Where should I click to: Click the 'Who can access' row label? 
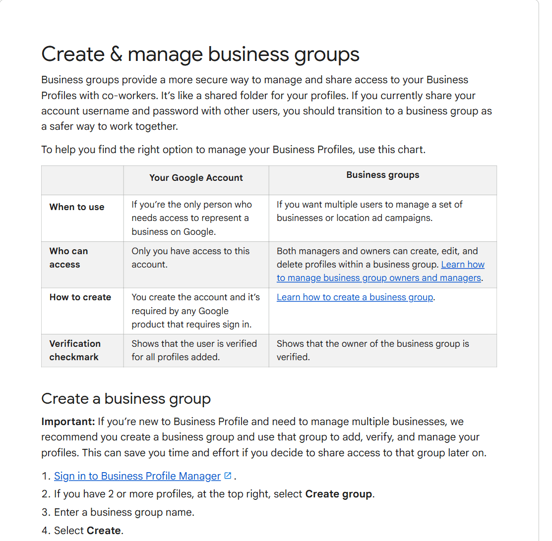click(68, 258)
